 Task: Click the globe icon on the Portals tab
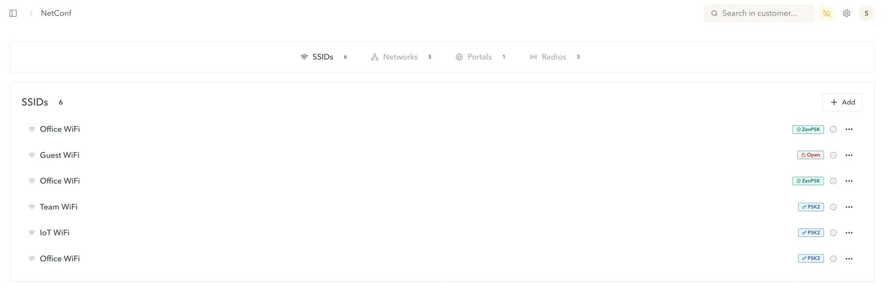coord(459,57)
